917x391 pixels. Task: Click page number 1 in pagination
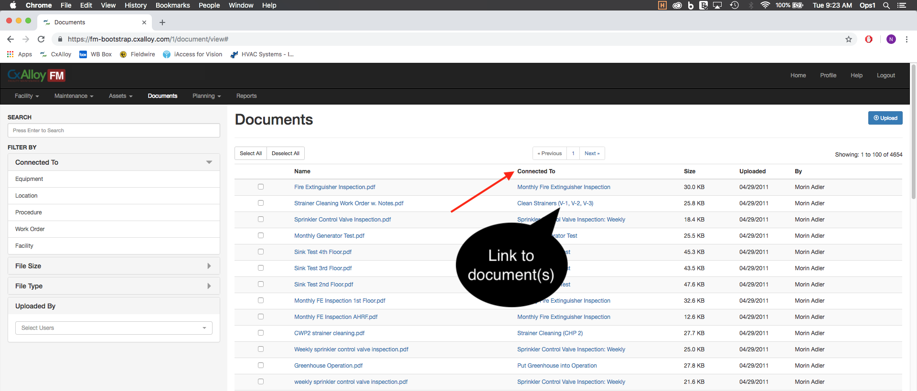[573, 153]
